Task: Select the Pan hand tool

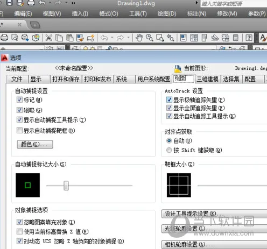Action: (x=139, y=38)
